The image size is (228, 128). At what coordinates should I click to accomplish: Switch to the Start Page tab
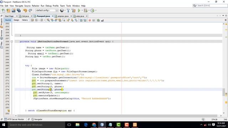[x=9, y=16]
